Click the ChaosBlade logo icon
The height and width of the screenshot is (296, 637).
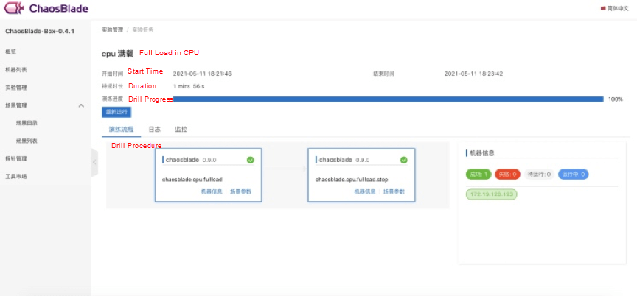point(15,9)
